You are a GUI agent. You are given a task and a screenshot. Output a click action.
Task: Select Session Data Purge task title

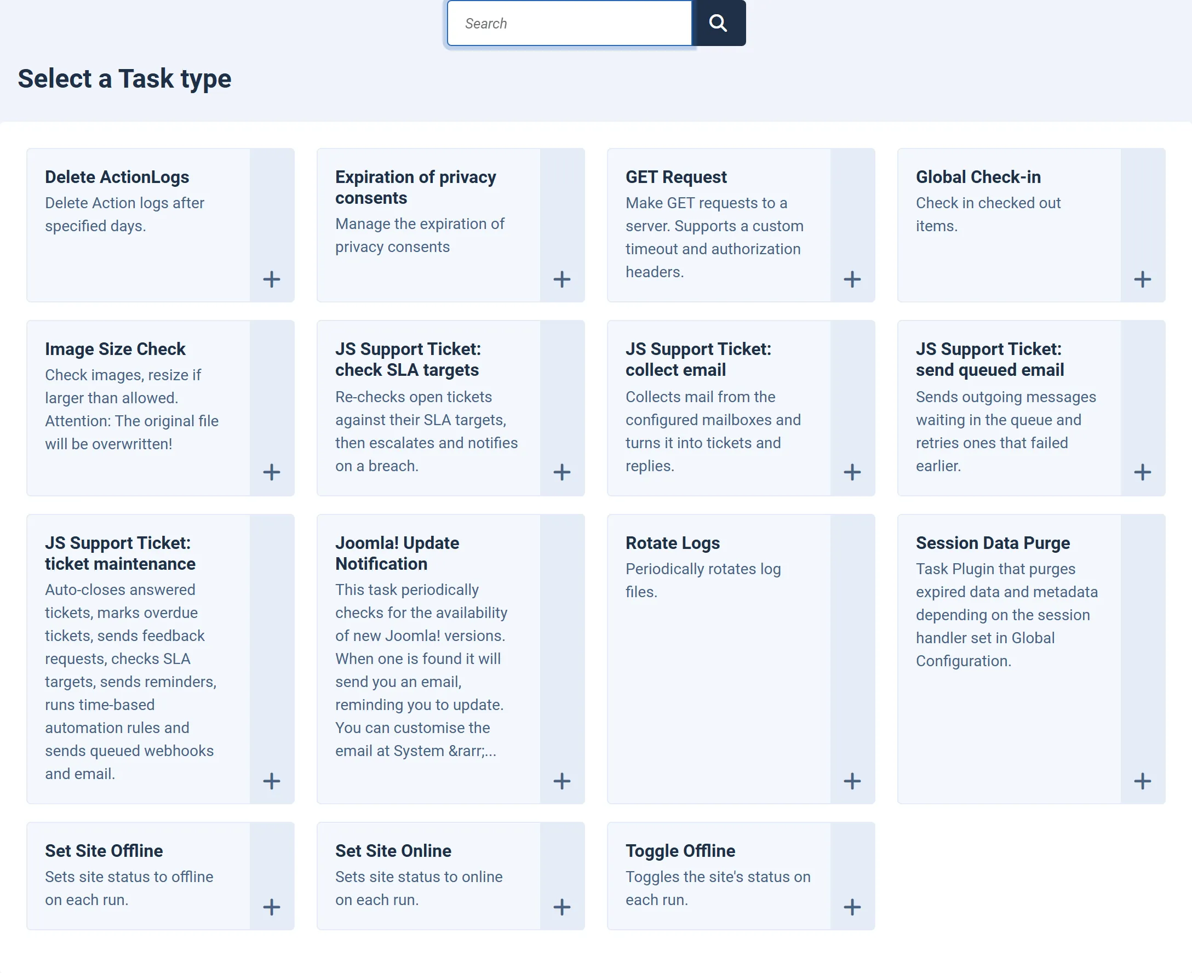coord(993,543)
